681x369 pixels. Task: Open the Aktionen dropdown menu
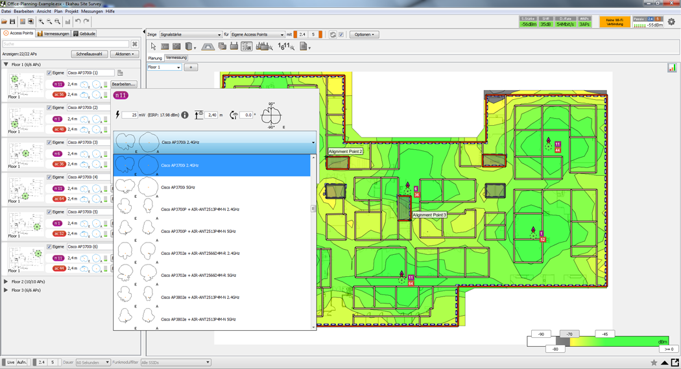pyautogui.click(x=125, y=54)
